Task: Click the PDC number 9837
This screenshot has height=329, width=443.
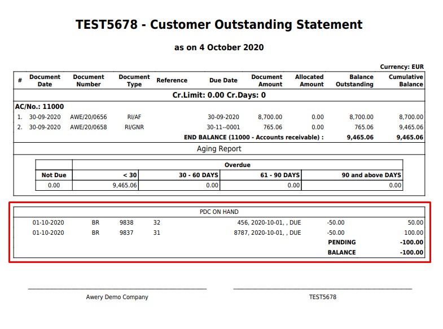Action: pyautogui.click(x=126, y=233)
